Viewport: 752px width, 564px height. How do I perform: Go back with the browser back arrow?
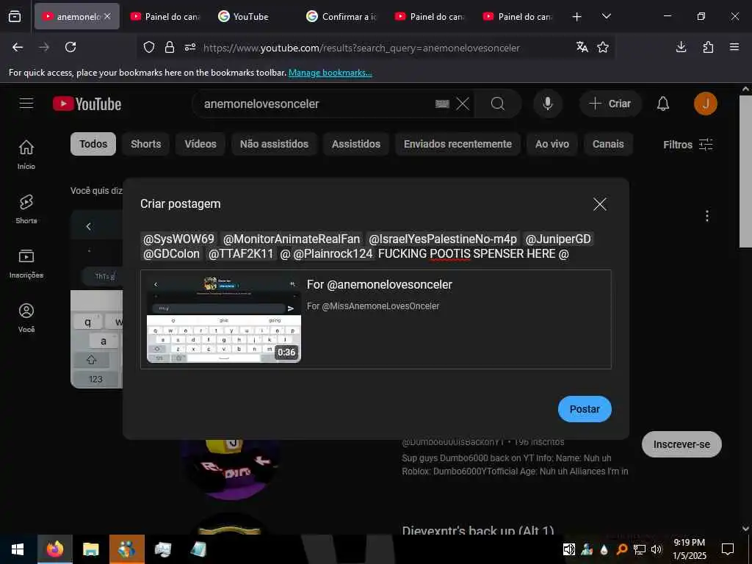point(18,47)
